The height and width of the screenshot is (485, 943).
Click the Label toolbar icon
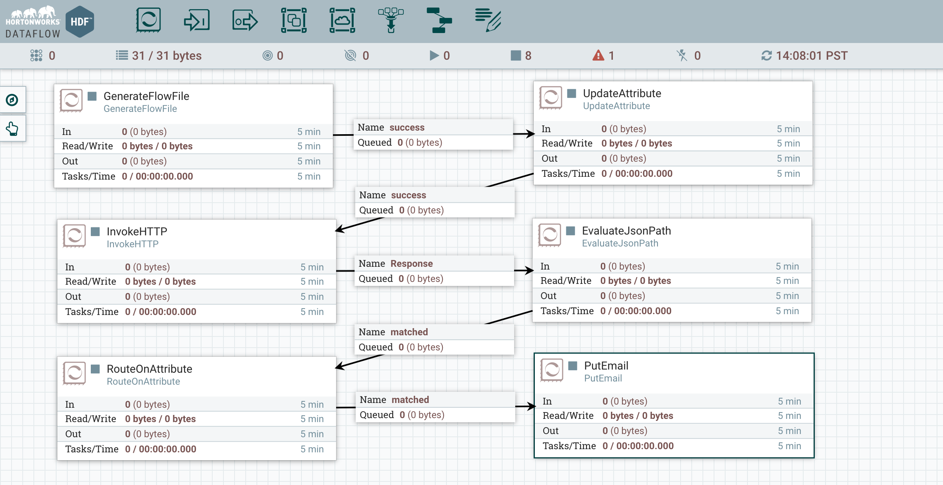488,20
